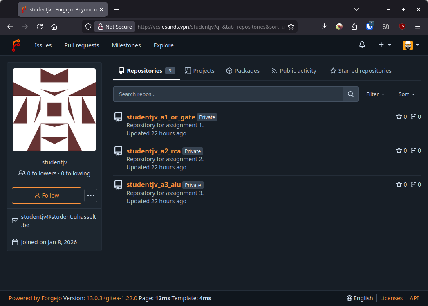
Task: Click the studentjv profile avatar image
Action: point(54,110)
